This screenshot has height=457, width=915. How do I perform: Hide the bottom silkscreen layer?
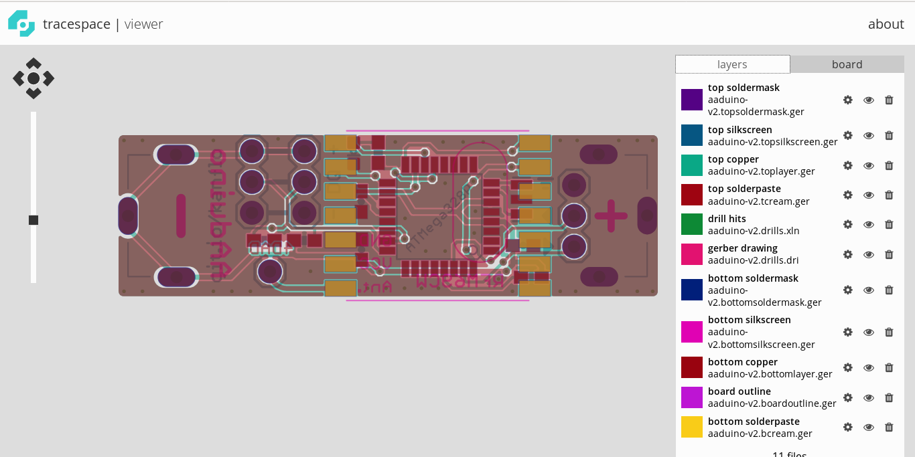tap(869, 332)
